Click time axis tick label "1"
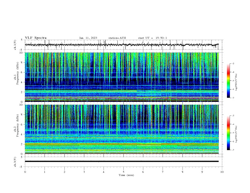250x193 pixels. click(x=45, y=172)
